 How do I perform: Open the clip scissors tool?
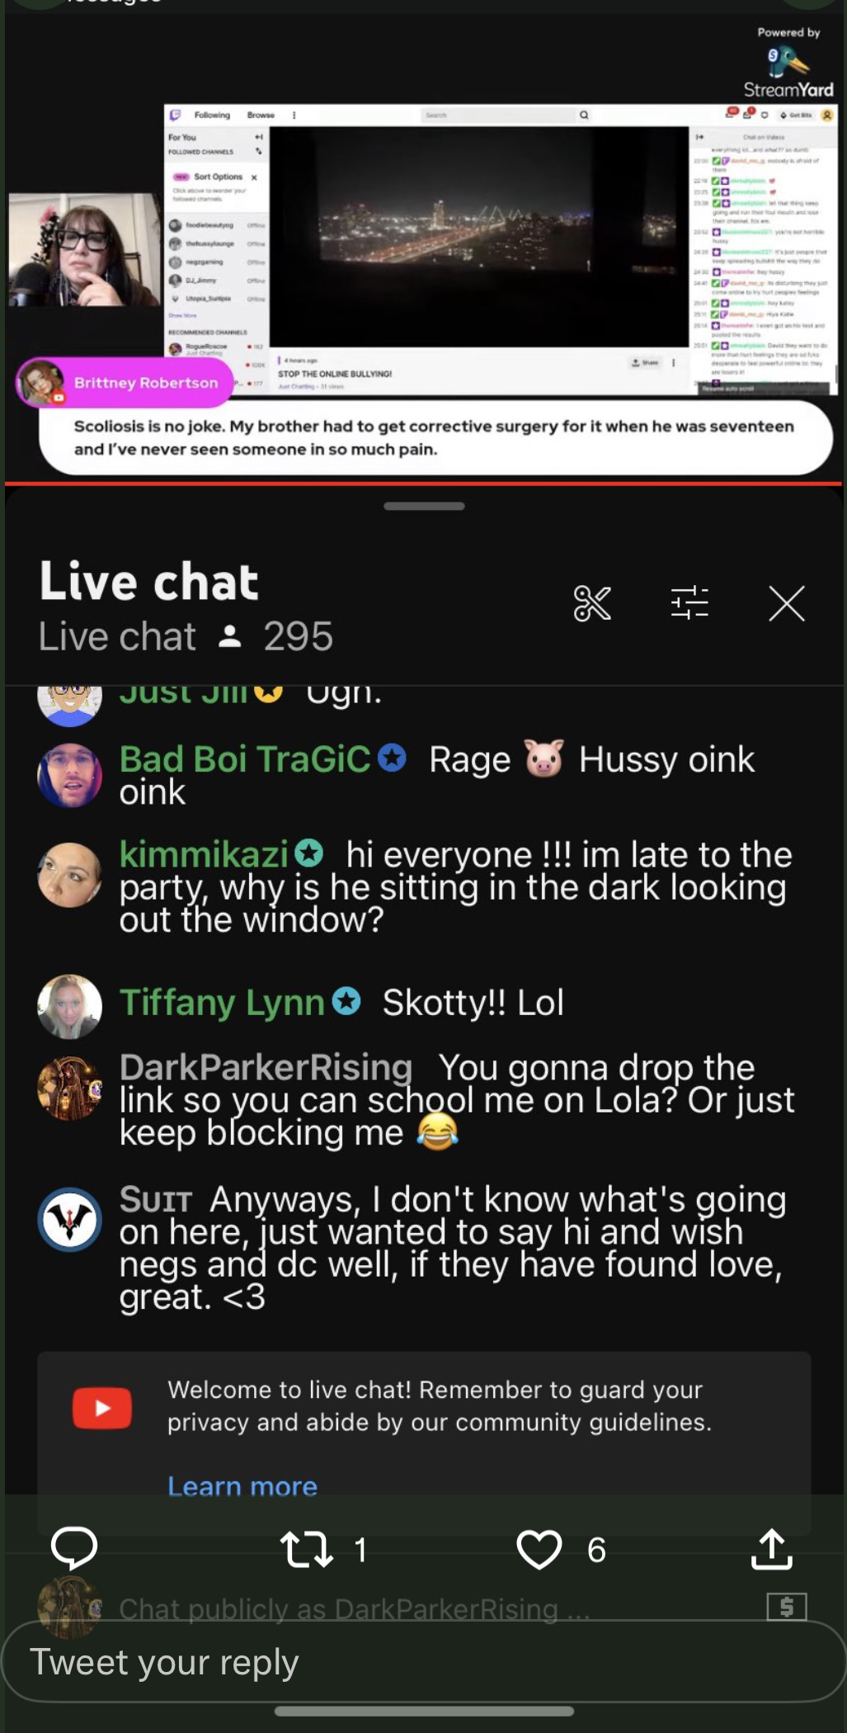coord(592,603)
